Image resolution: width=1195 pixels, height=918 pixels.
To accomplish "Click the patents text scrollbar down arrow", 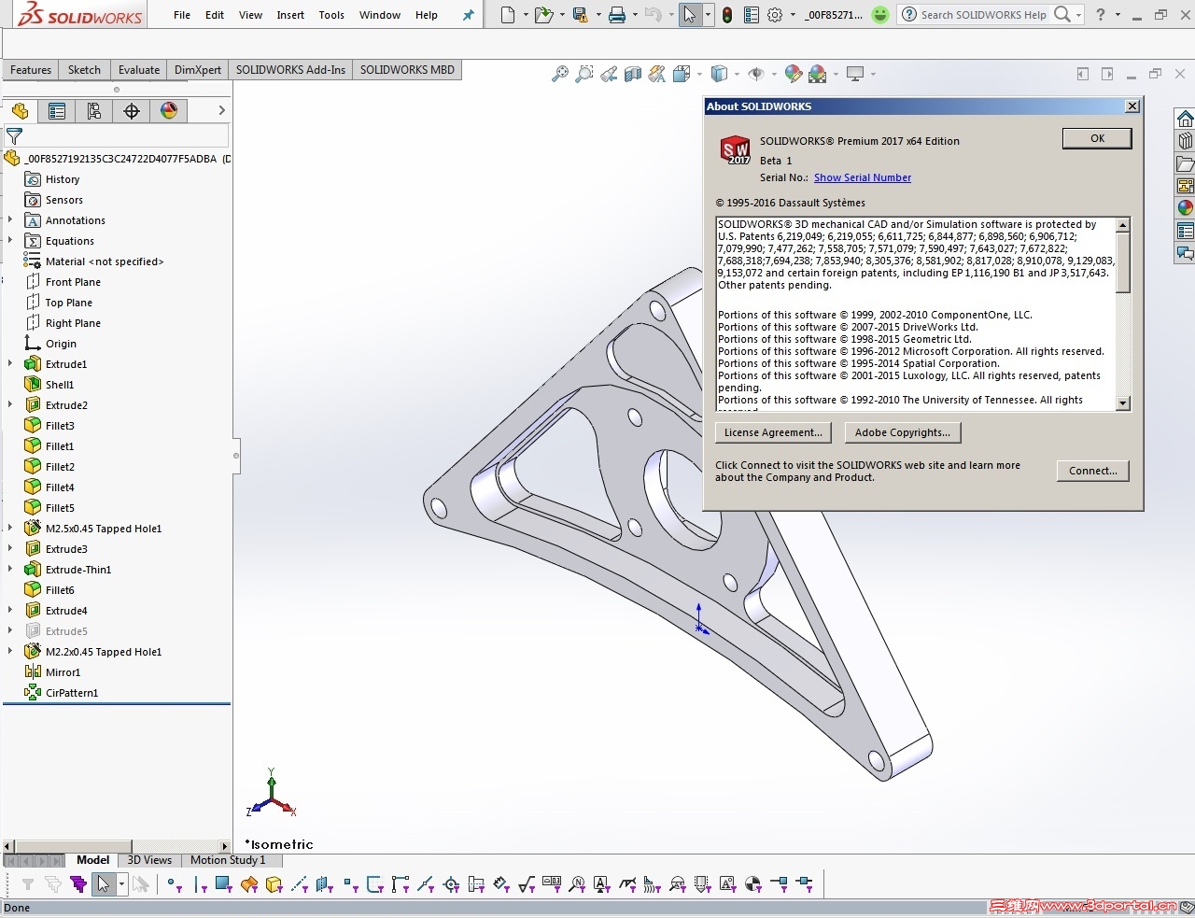I will (1123, 403).
